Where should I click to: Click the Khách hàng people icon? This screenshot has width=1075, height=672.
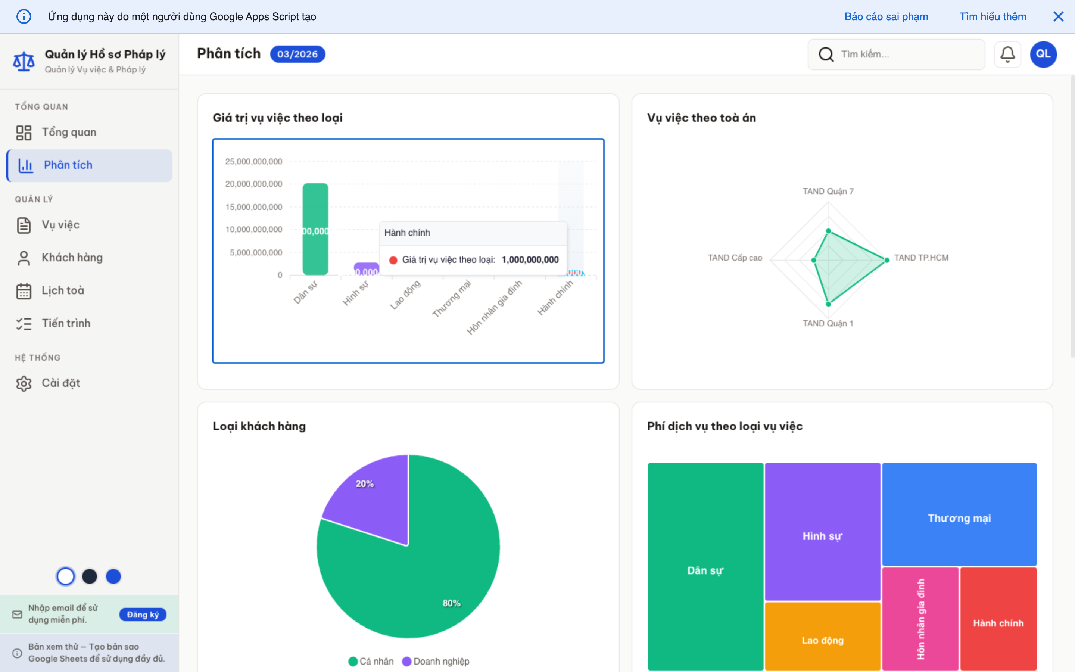(24, 257)
